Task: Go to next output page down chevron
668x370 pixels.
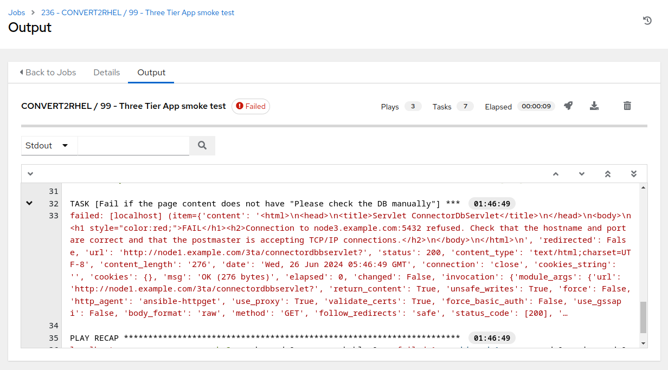Action: (582, 174)
